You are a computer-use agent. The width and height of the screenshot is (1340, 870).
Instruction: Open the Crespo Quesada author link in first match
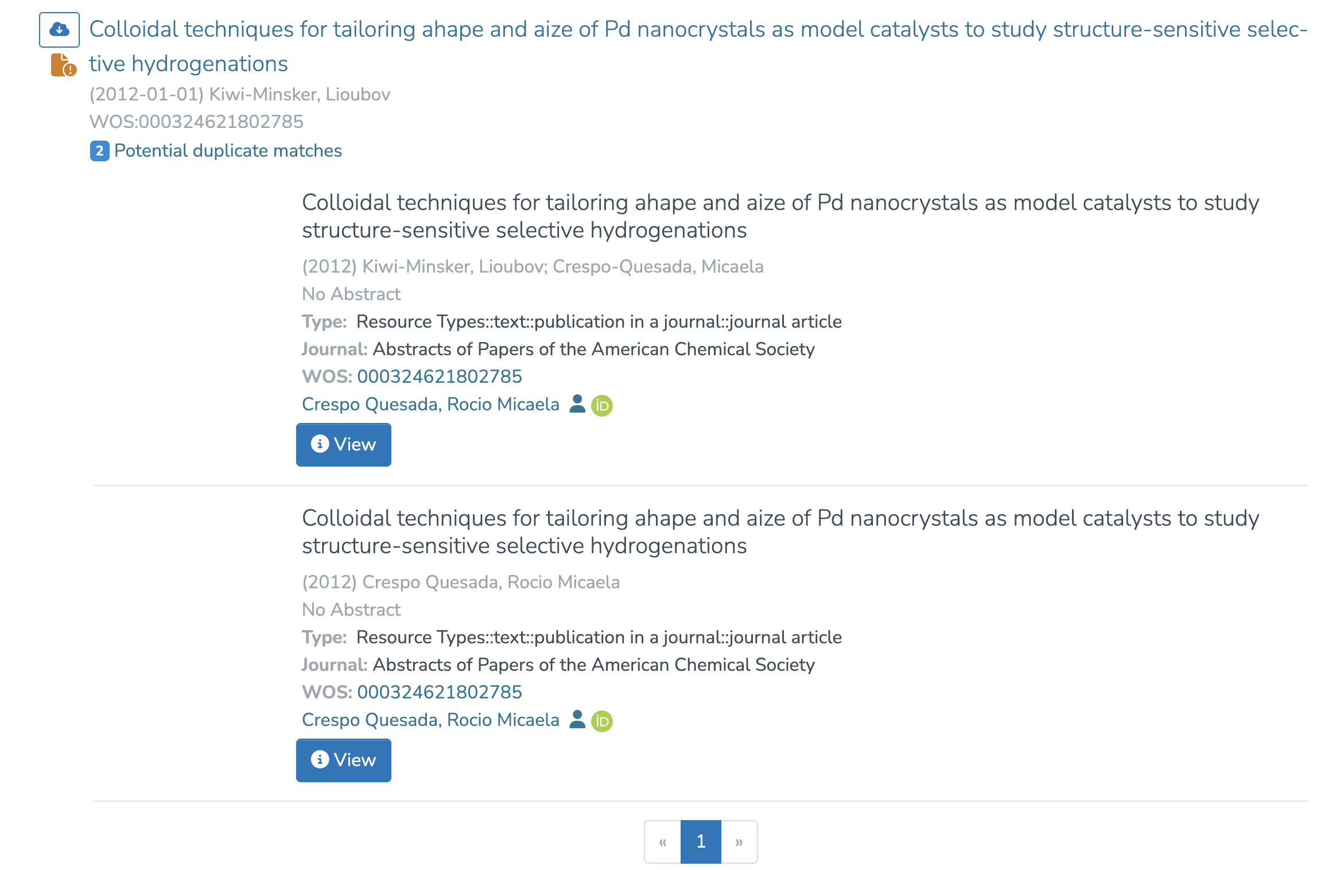coord(430,404)
